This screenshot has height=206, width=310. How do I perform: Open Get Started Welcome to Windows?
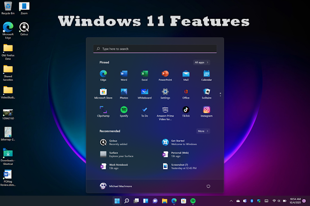(179, 142)
